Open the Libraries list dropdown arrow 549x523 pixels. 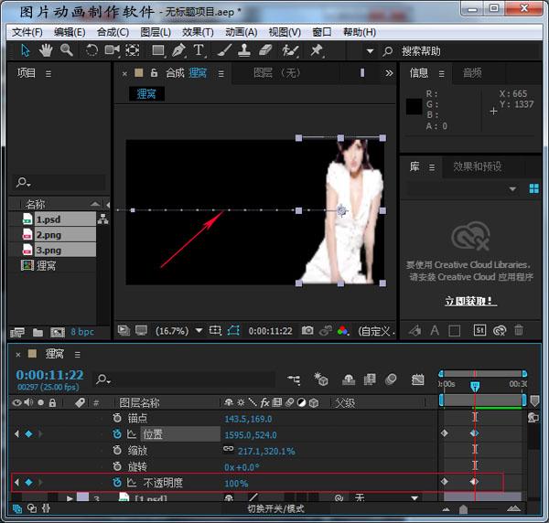pos(512,189)
